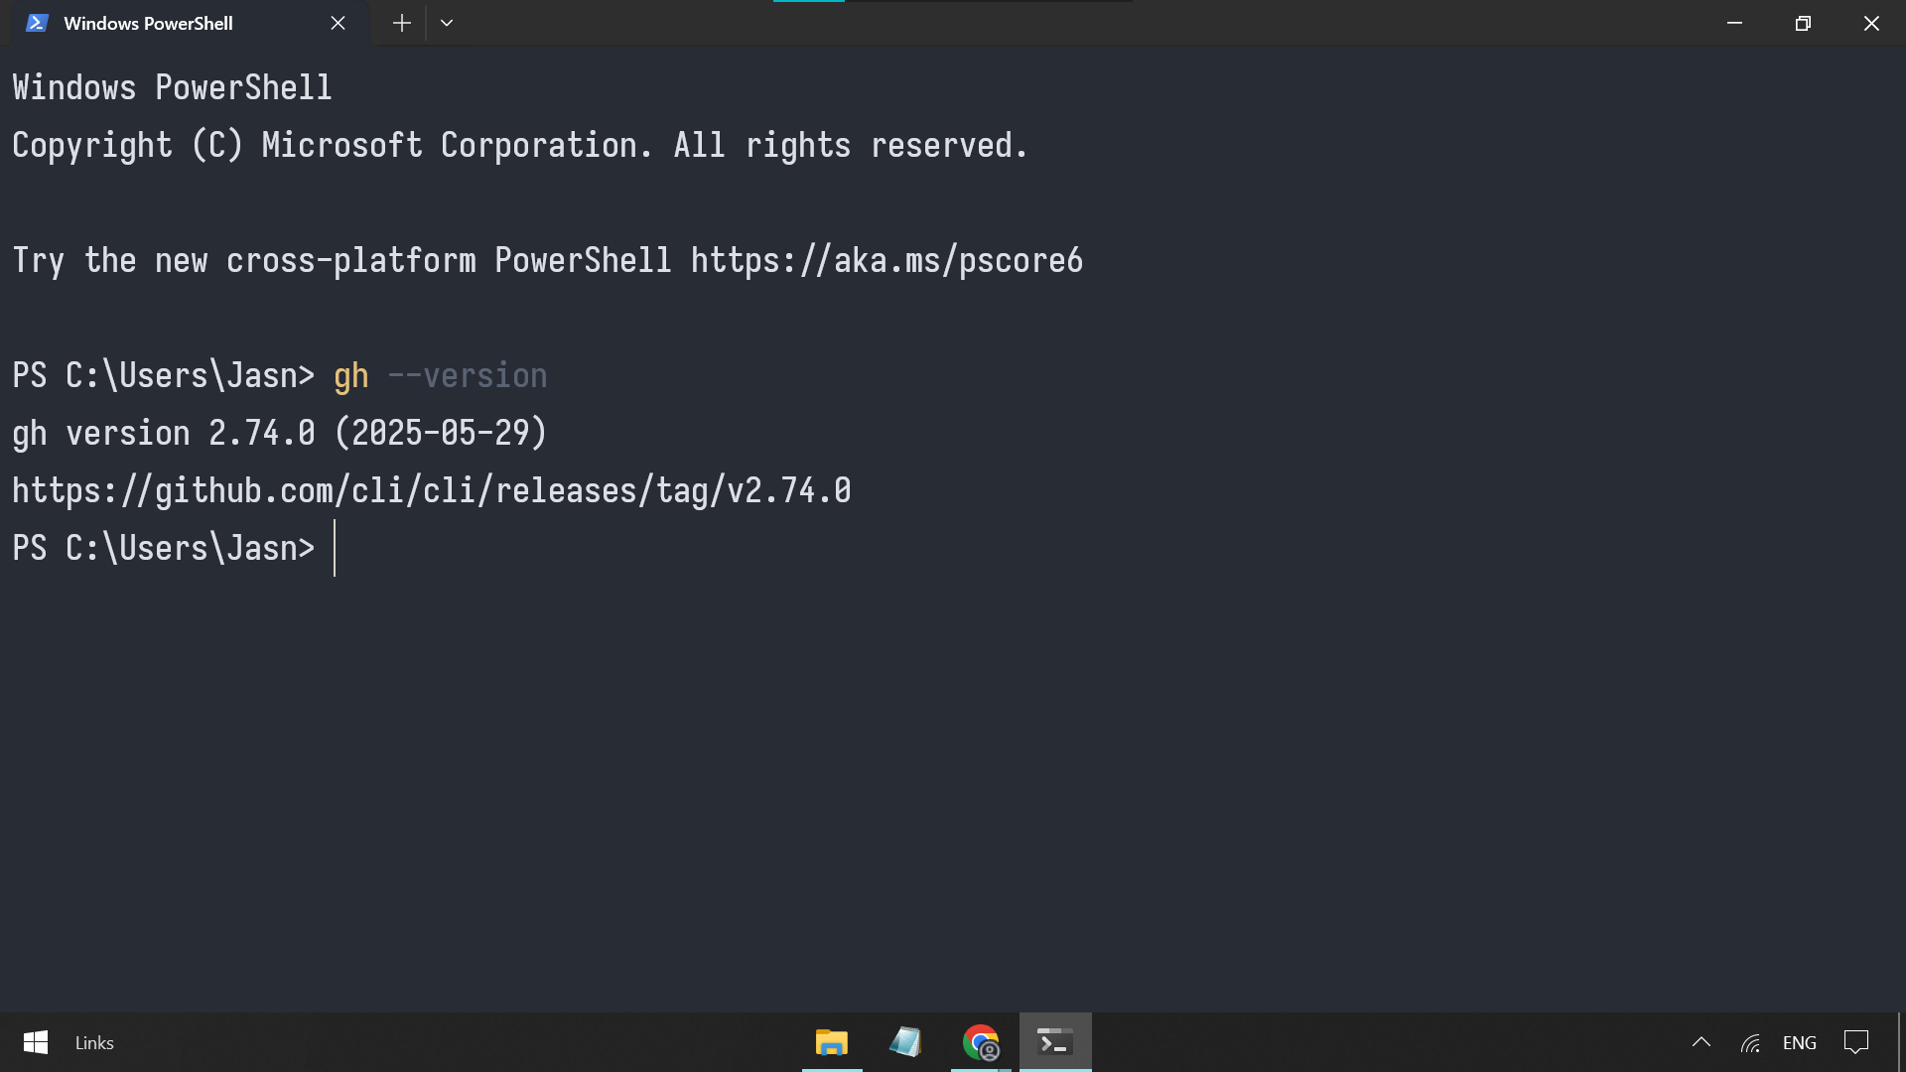
Task: Open the https://aka.ms/pscore6 link
Action: tap(886, 260)
